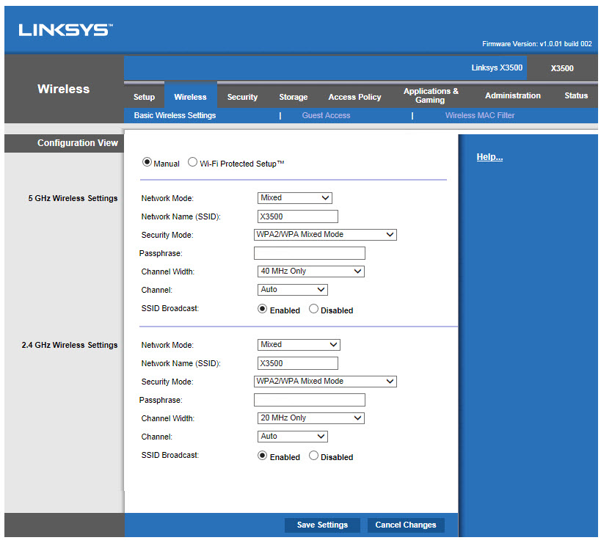This screenshot has height=543, width=601.
Task: Open the Guest Access subtab
Action: point(326,115)
